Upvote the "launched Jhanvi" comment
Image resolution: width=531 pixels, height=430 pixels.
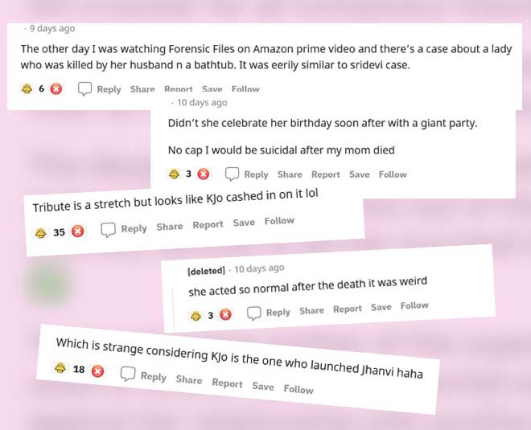(x=60, y=368)
